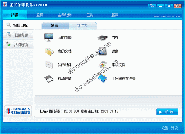The width and height of the screenshot is (185, 134).
Task: Click the 升级 (Upgrade) link
Action: click(x=174, y=128)
